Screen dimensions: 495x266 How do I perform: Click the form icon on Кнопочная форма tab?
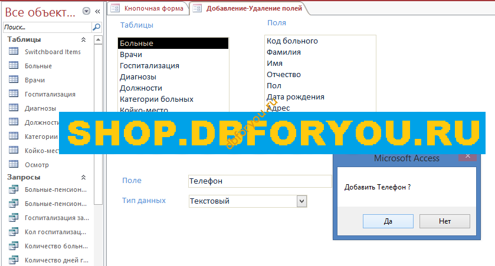click(115, 8)
